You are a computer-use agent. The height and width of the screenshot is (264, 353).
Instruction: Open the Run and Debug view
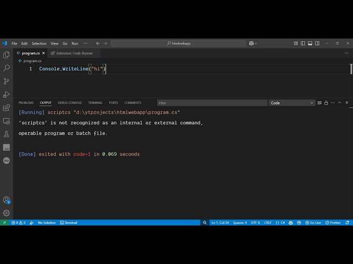point(6,94)
